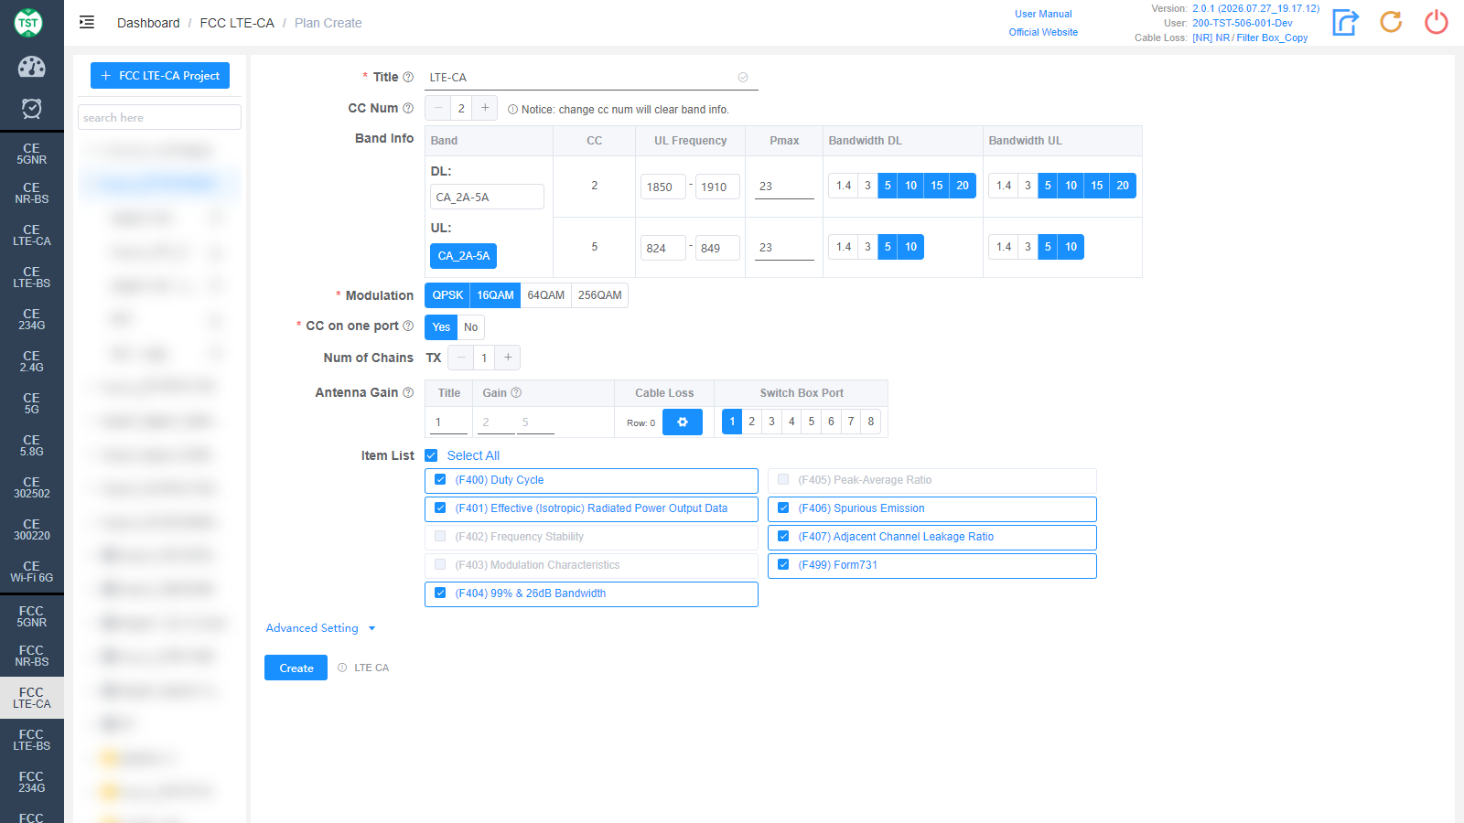Toggle the (F406) Spurious Emission checkbox
The width and height of the screenshot is (1464, 823).
coord(783,508)
